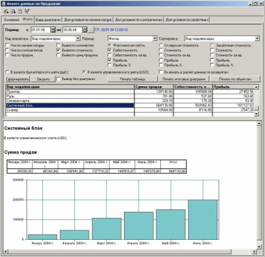Open calendar for end date 30.06.04
The image size is (265, 257).
click(x=85, y=30)
